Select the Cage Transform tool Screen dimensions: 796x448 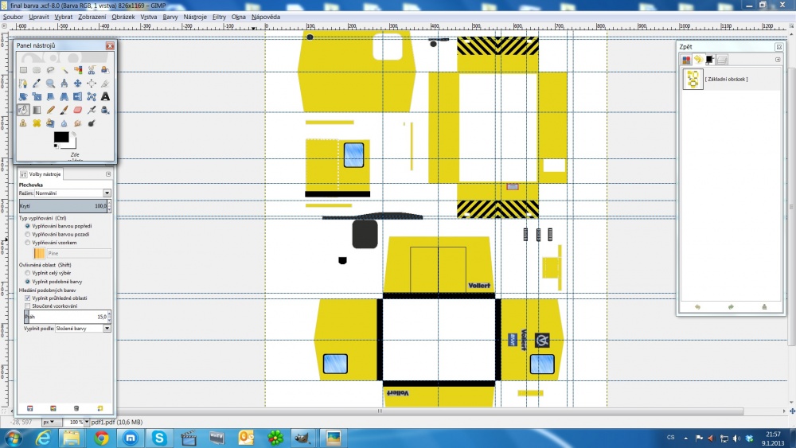(x=92, y=96)
